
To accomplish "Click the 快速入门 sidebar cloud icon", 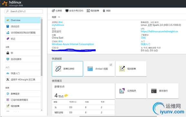I will click(8, 73).
